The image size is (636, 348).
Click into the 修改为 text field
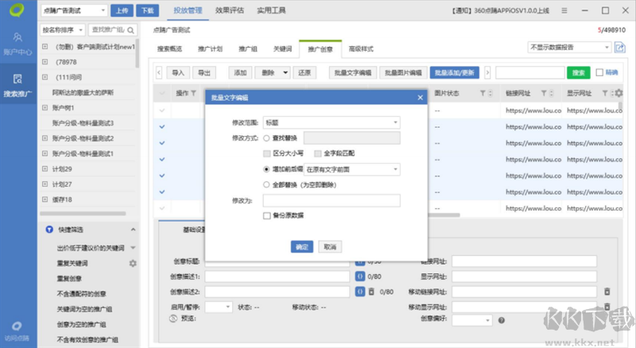(x=331, y=200)
